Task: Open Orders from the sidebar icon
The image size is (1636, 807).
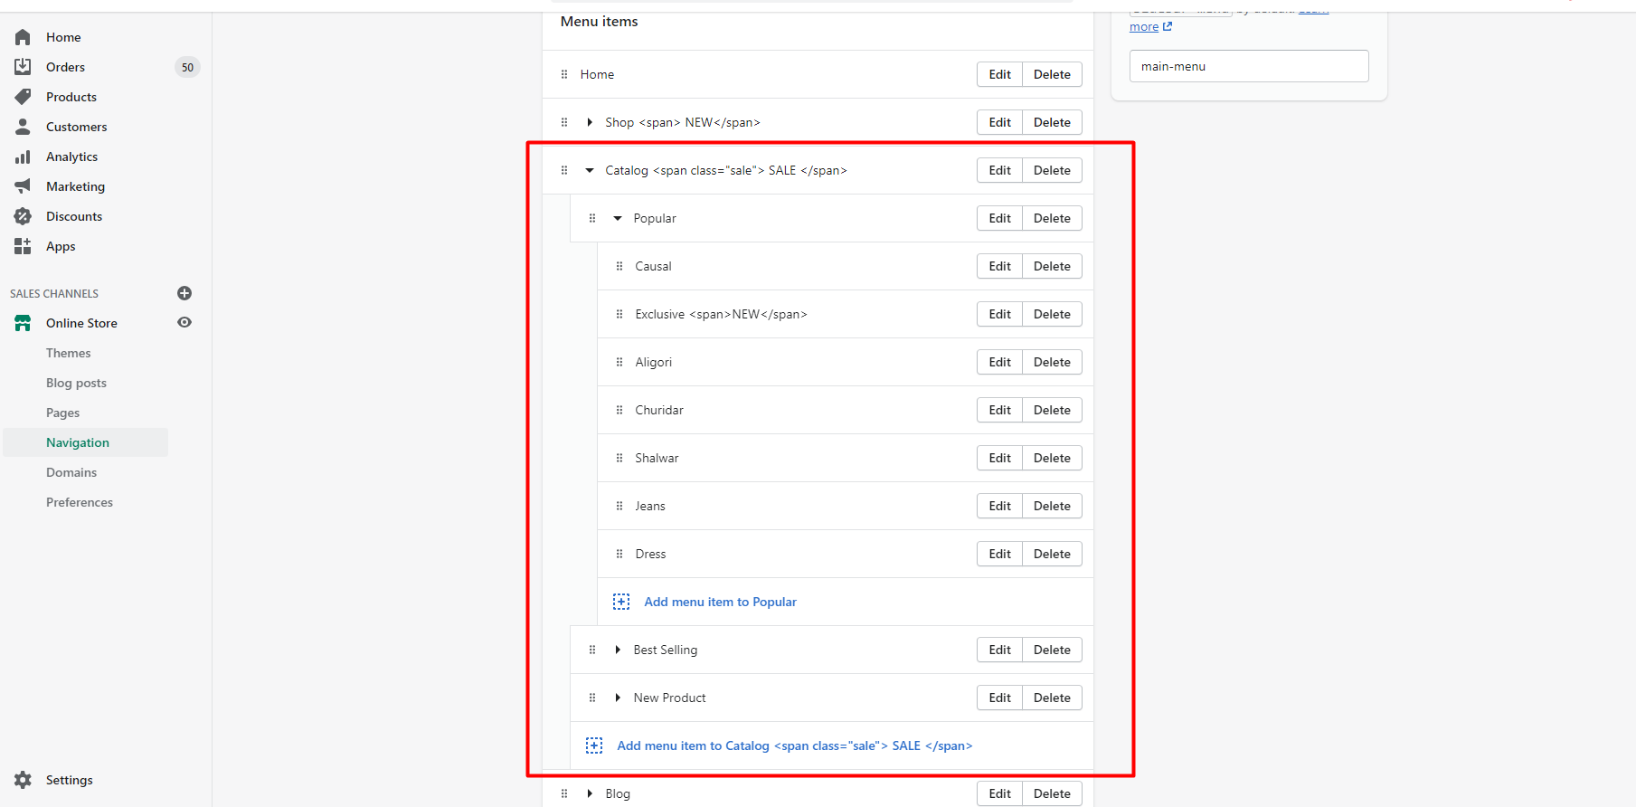Action: [x=23, y=67]
